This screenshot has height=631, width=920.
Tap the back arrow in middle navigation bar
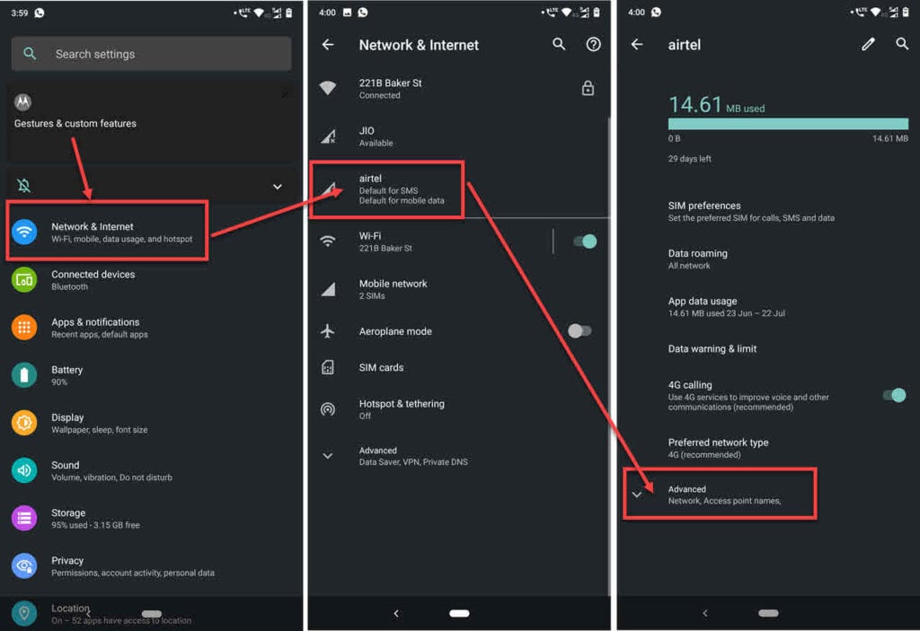tap(396, 613)
